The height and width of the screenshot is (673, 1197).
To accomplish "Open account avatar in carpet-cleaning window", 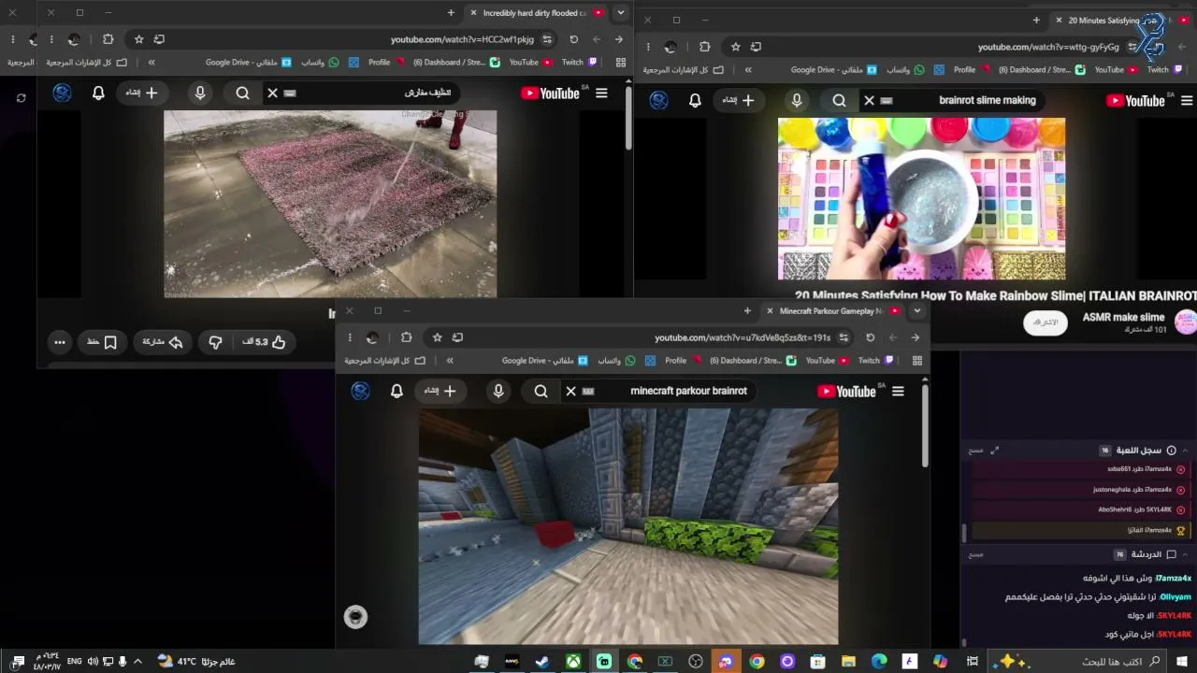I will pos(63,93).
